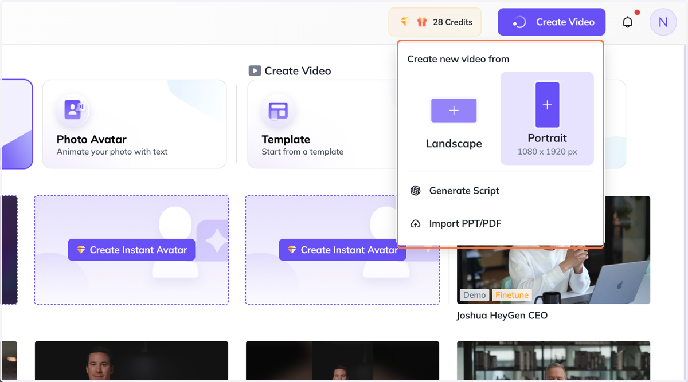The width and height of the screenshot is (688, 382).
Task: Select the Portrait video format
Action: (x=547, y=119)
